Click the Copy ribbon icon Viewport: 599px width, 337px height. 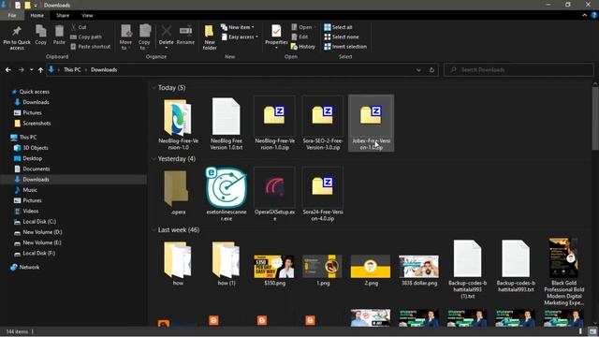(40, 36)
